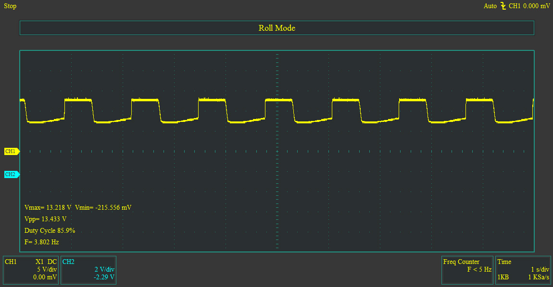Viewport: 553px width, 287px height.
Task: Click the CH1 0.000 mV trigger level readout
Action: coord(529,6)
